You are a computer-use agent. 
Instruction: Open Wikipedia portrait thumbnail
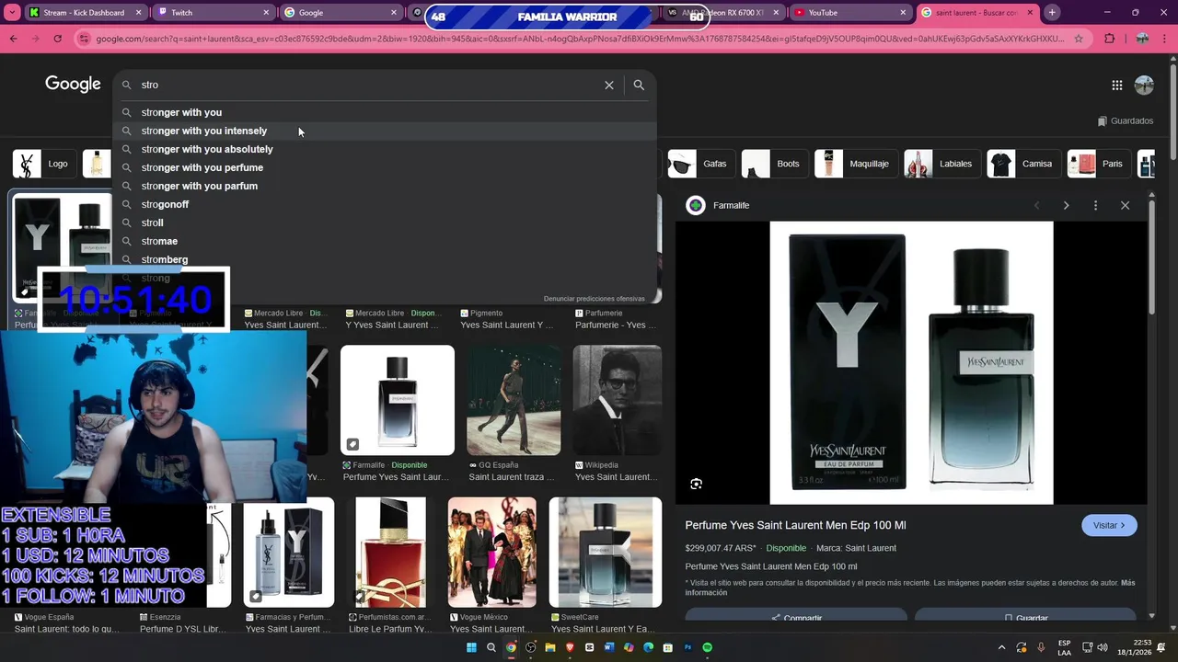tap(618, 400)
